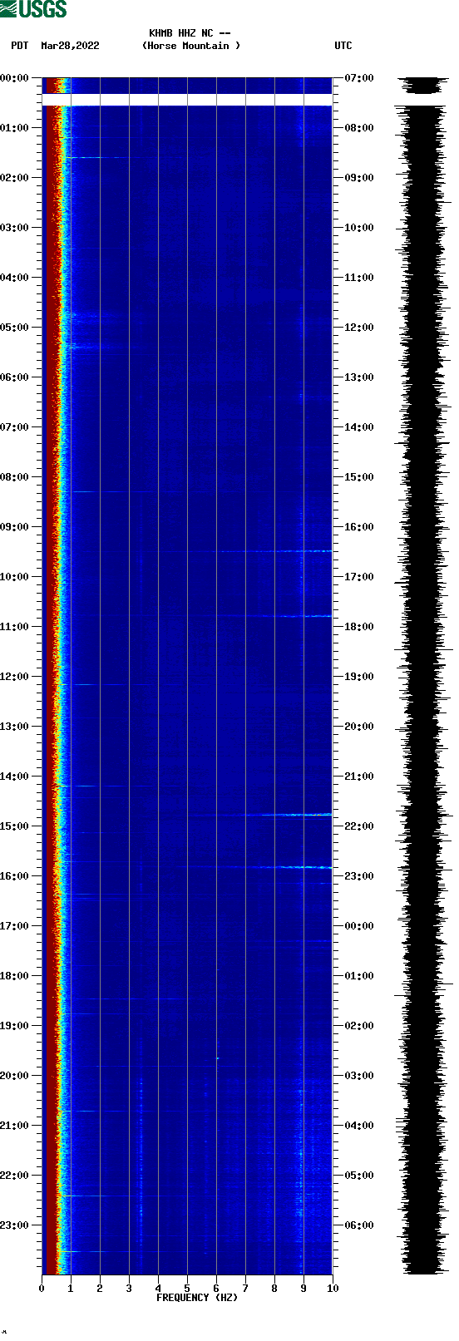The image size is (459, 1341).
Task: Click the 15:00 PDT time label
Action: click(x=15, y=826)
